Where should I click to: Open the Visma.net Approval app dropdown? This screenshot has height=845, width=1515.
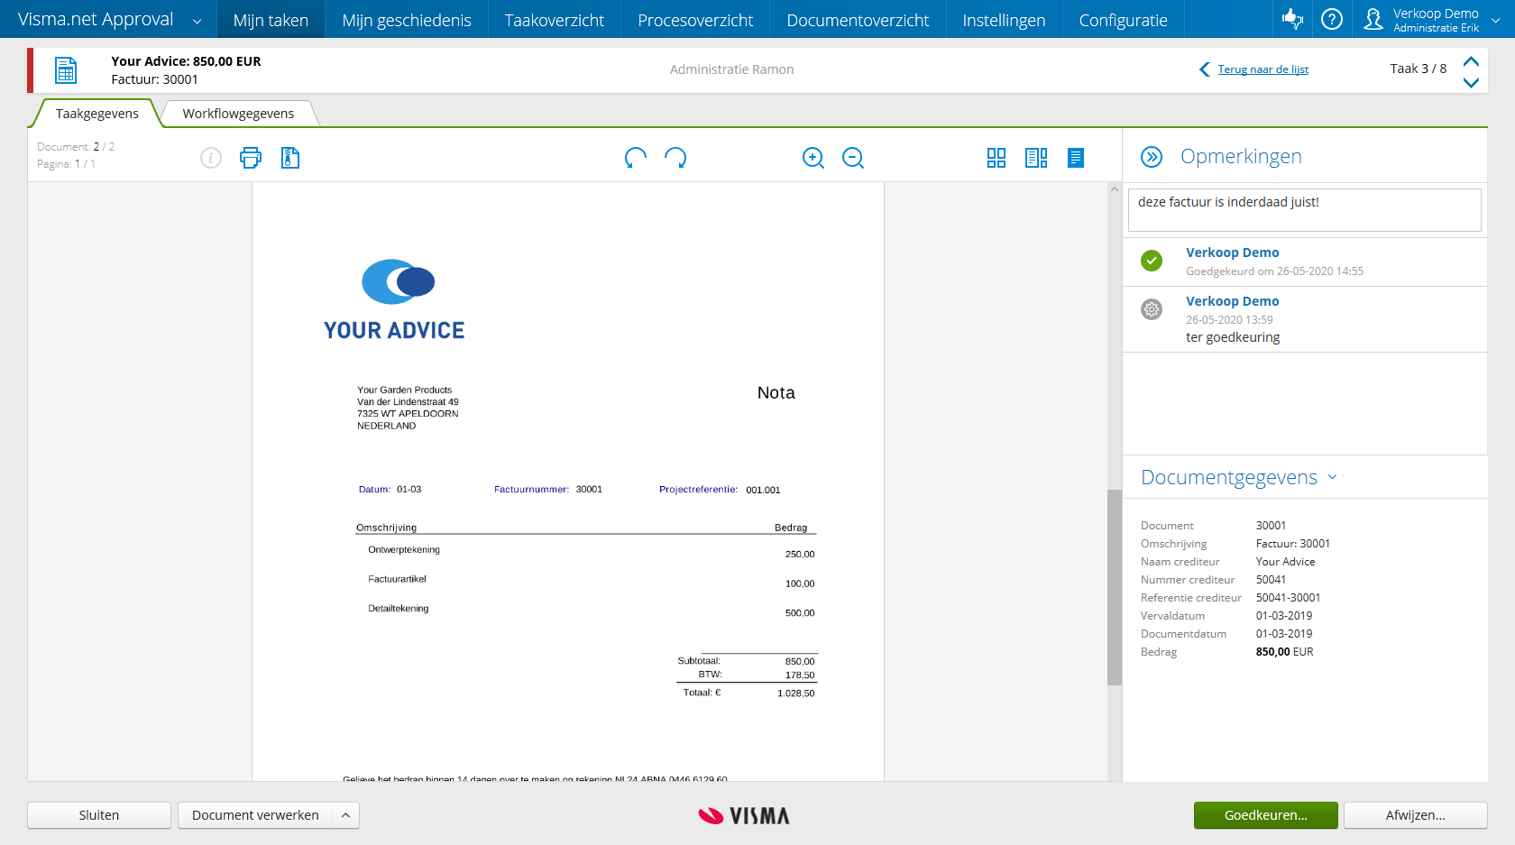(197, 21)
